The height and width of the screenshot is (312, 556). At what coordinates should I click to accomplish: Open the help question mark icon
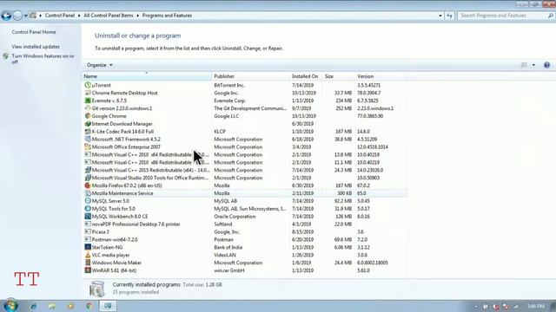pos(546,65)
